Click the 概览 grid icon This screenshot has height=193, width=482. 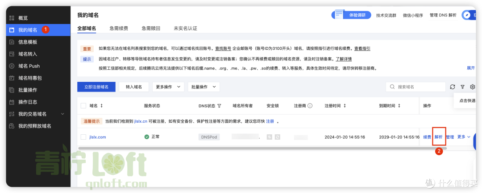click(x=12, y=18)
